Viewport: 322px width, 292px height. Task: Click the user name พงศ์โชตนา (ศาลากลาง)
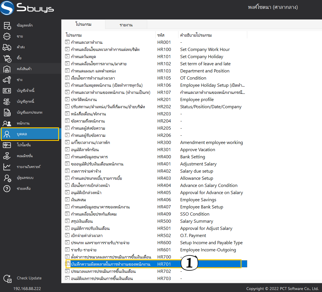tap(273, 7)
